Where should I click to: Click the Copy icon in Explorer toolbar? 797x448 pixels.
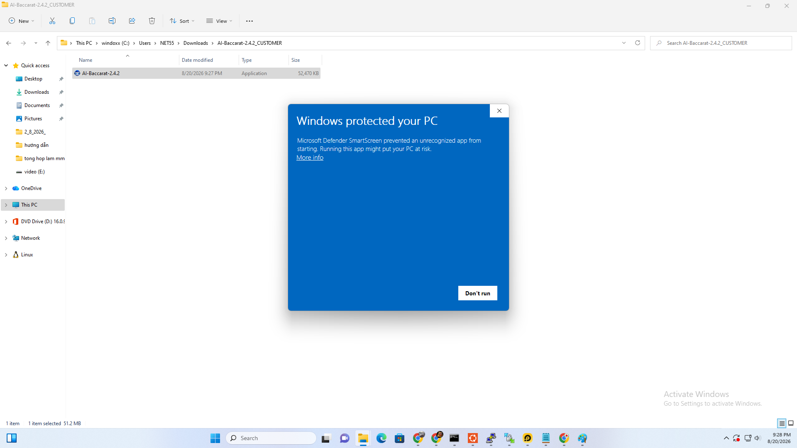click(72, 21)
